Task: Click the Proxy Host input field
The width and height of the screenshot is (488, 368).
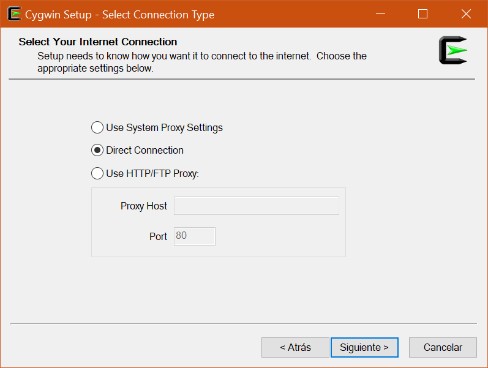Action: point(257,206)
